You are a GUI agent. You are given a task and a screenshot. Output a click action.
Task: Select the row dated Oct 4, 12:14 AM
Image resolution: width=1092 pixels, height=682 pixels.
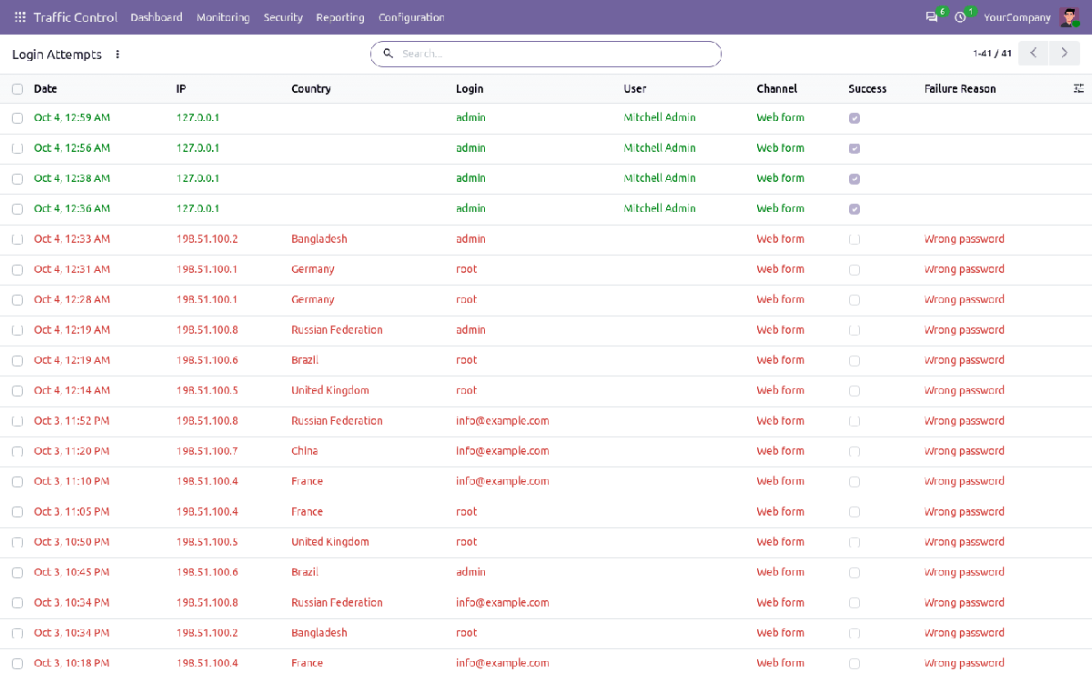click(17, 391)
